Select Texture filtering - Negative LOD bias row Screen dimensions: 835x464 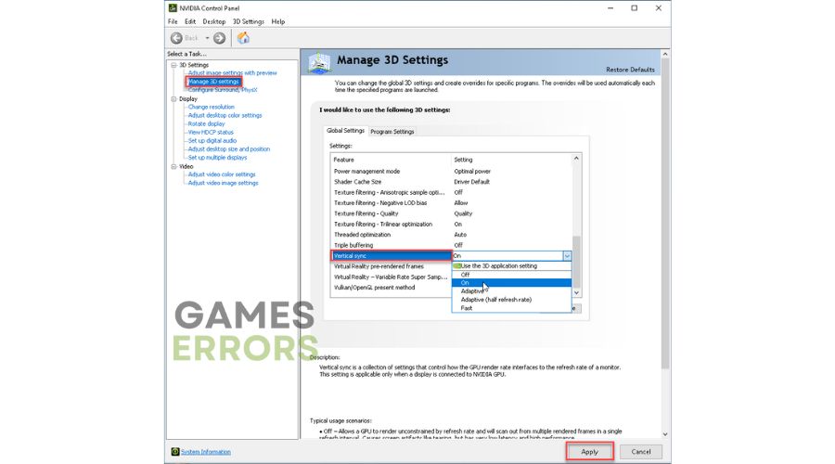[x=451, y=203]
